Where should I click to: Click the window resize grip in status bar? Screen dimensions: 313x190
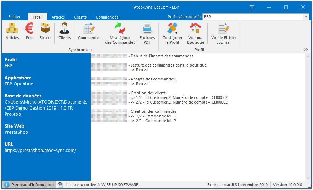click(309, 186)
